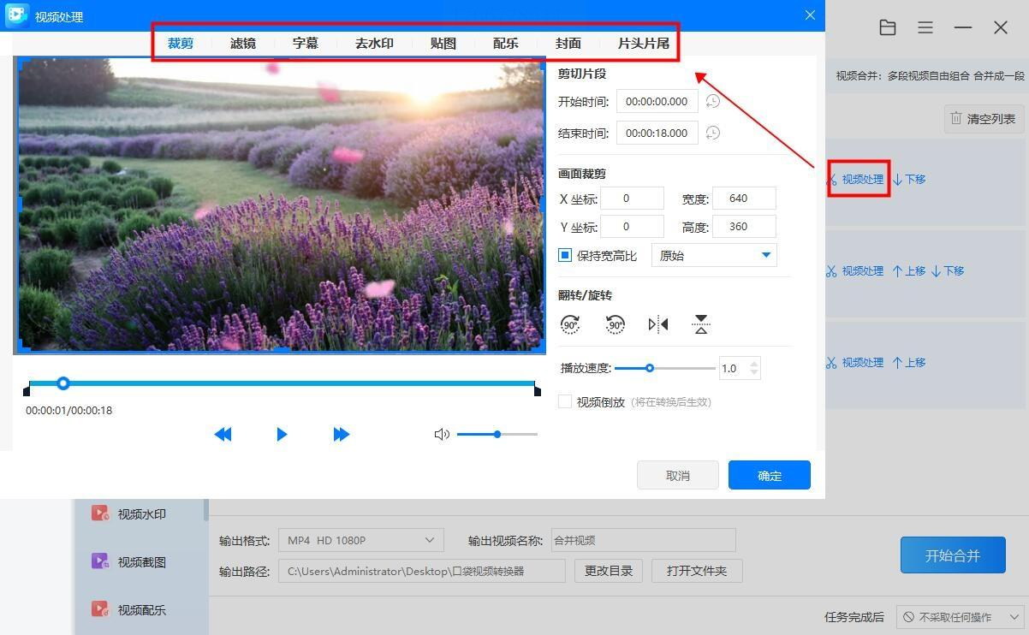The width and height of the screenshot is (1029, 635).
Task: Rotate video 90 degrees counter-clockwise
Action: pyautogui.click(x=615, y=324)
